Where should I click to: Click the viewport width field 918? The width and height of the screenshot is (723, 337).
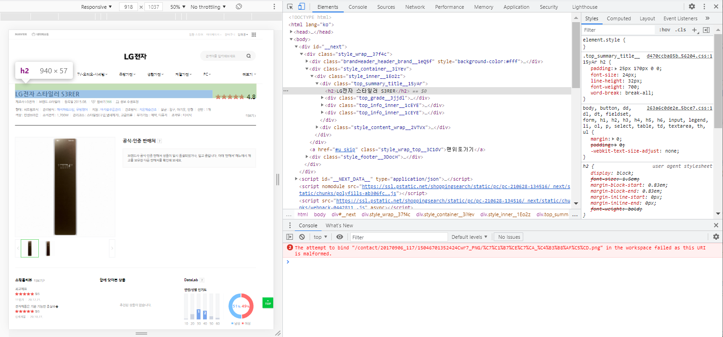click(129, 7)
